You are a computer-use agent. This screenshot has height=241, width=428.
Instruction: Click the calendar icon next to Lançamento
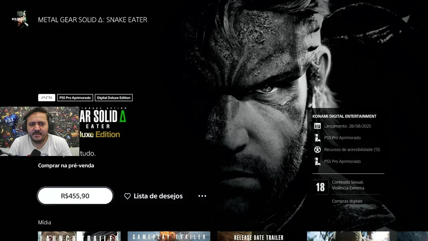(317, 126)
